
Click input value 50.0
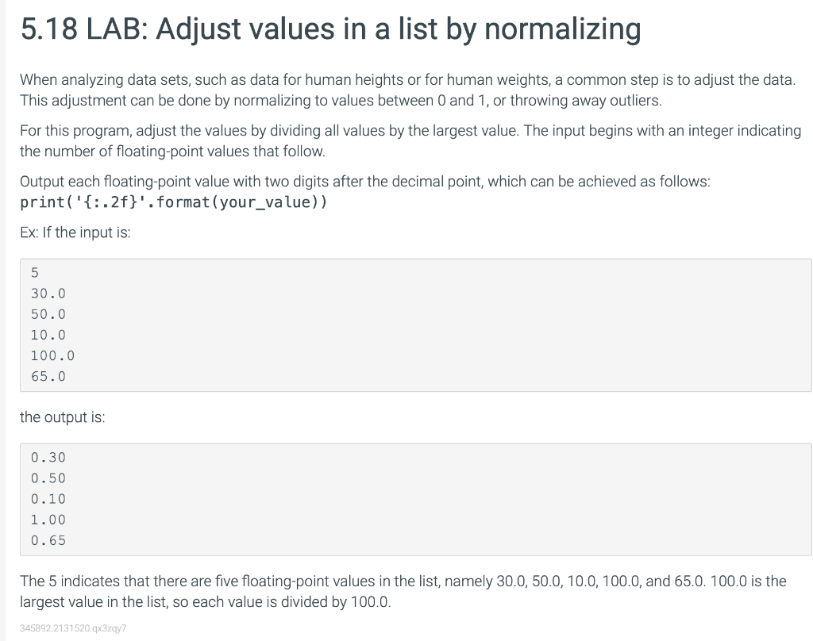click(48, 314)
